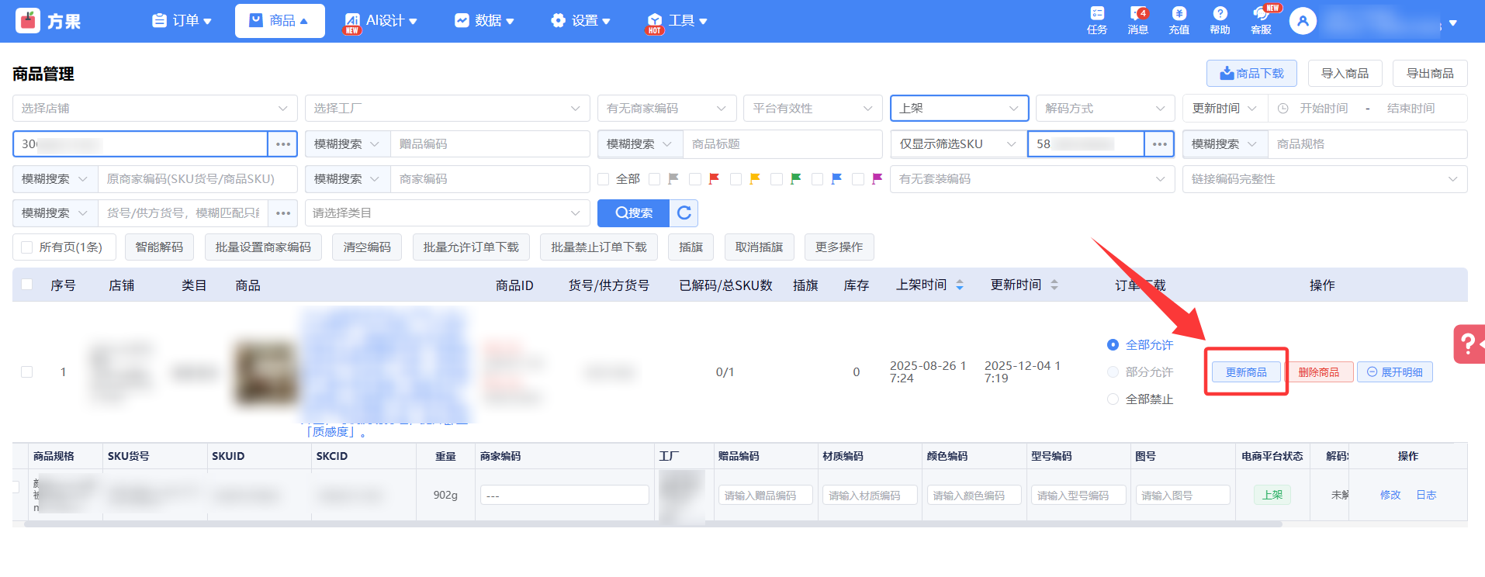Click the user avatar icon
This screenshot has width=1485, height=577.
(x=1303, y=21)
